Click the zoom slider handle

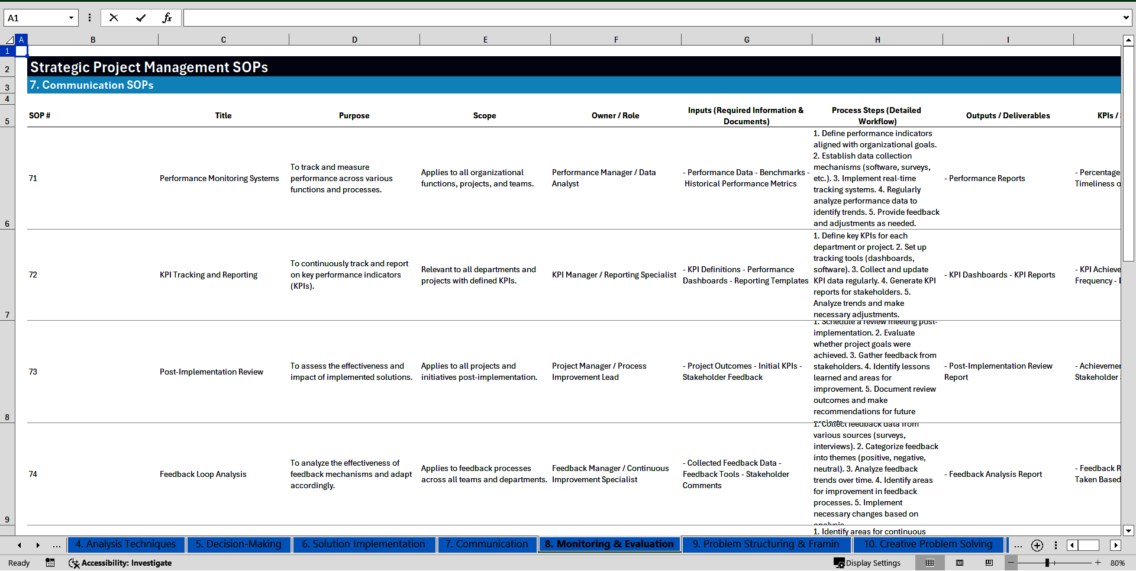1047,563
